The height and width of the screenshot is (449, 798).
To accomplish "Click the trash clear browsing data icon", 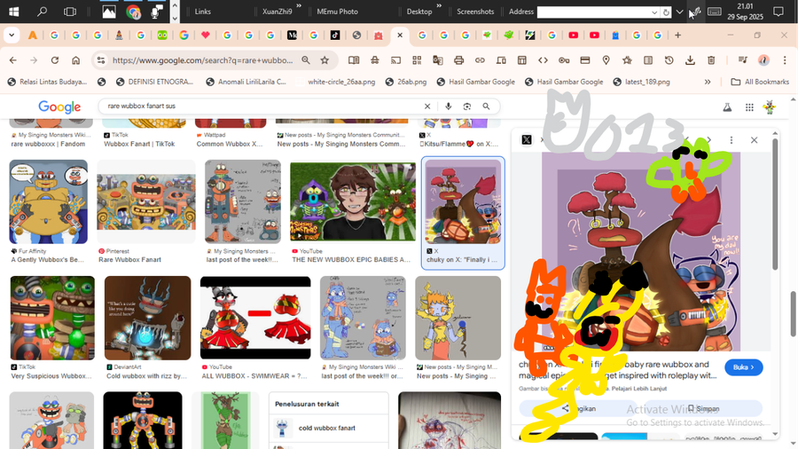I will 711,60.
